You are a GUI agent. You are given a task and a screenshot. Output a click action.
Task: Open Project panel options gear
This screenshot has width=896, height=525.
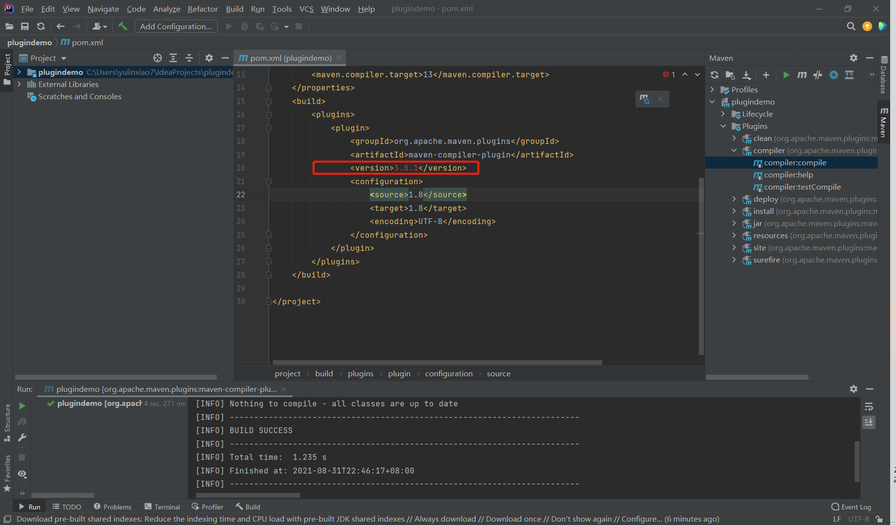[x=209, y=58]
